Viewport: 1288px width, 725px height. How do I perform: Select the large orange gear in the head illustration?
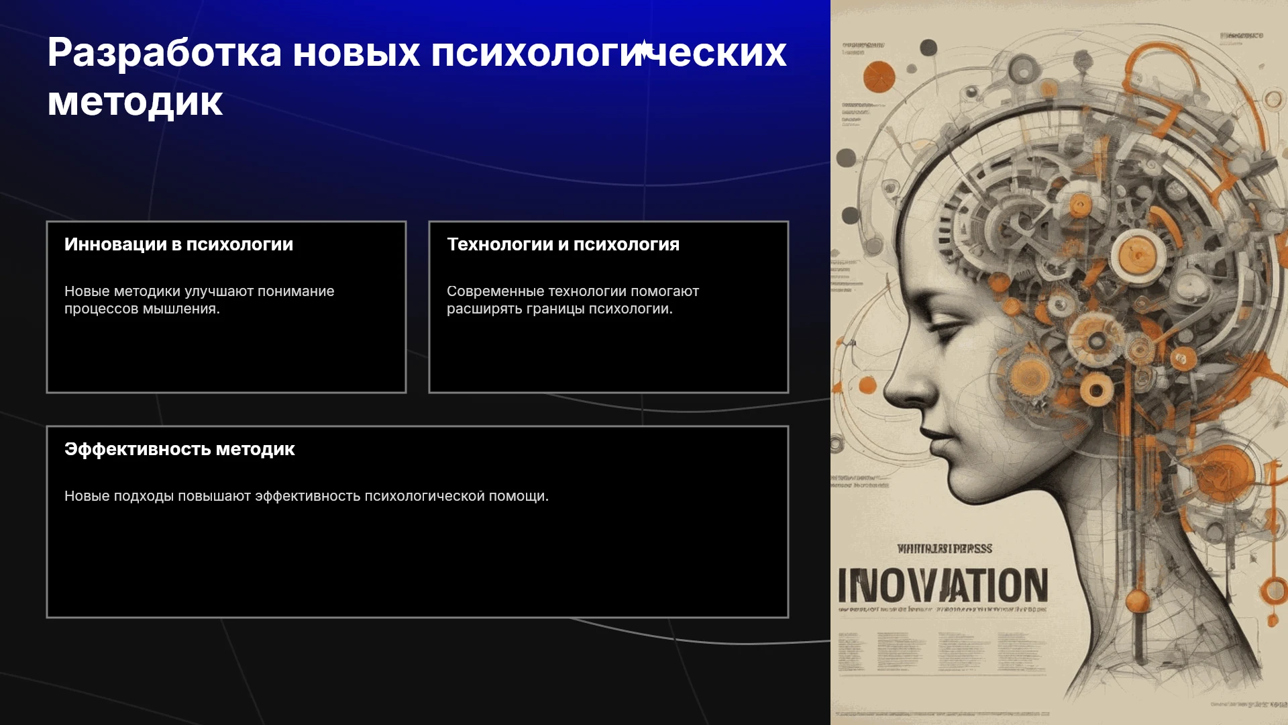coord(1138,255)
